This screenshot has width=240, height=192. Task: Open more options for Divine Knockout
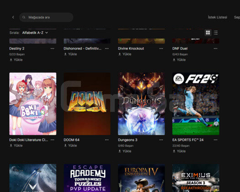click(161, 48)
